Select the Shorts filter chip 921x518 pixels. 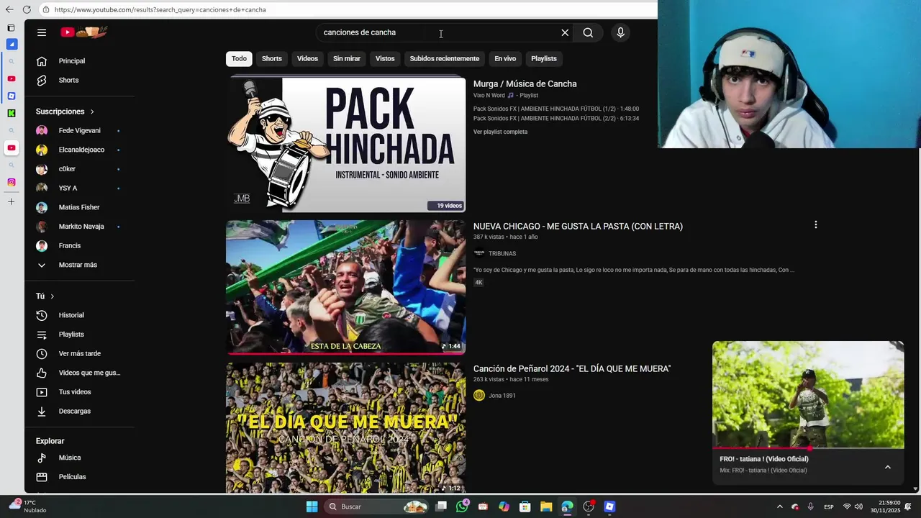(272, 58)
